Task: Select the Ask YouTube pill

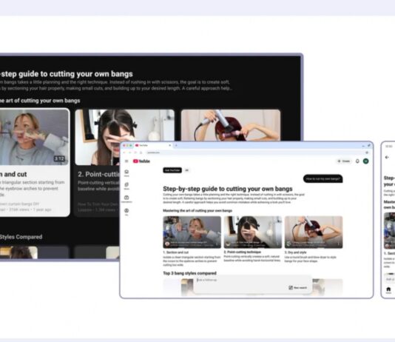Action: 172,170
